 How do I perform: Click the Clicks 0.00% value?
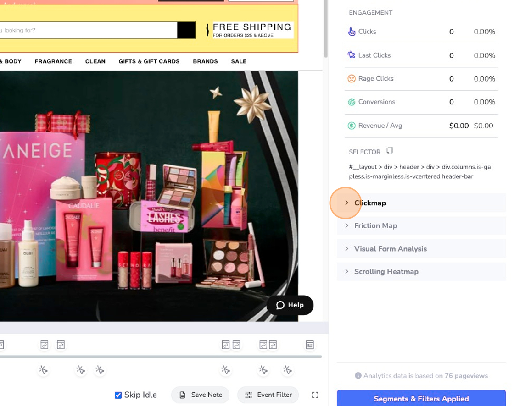[x=484, y=32]
